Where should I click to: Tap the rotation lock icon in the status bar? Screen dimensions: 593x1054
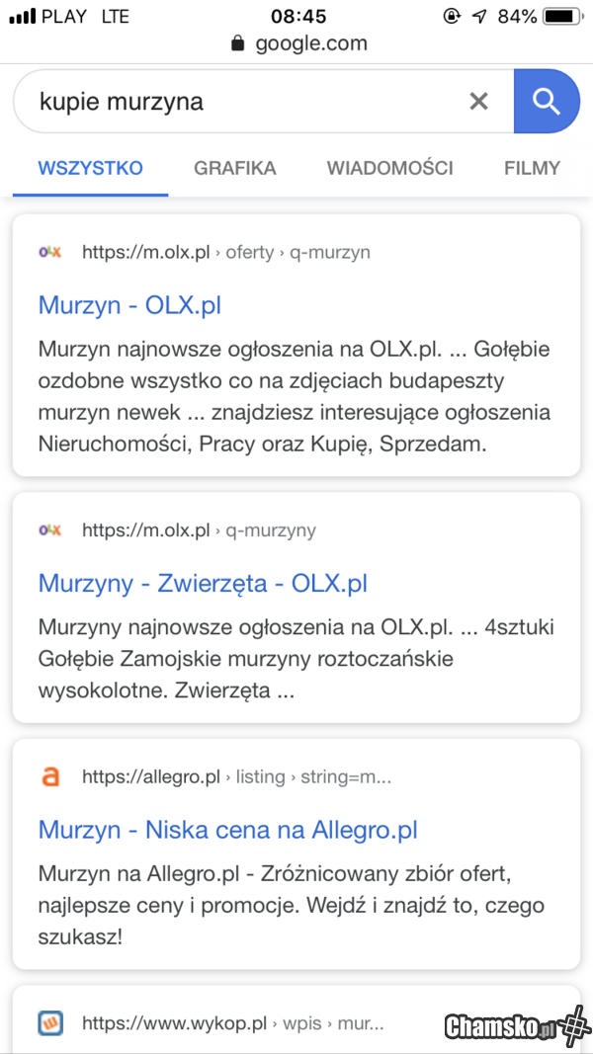453,17
